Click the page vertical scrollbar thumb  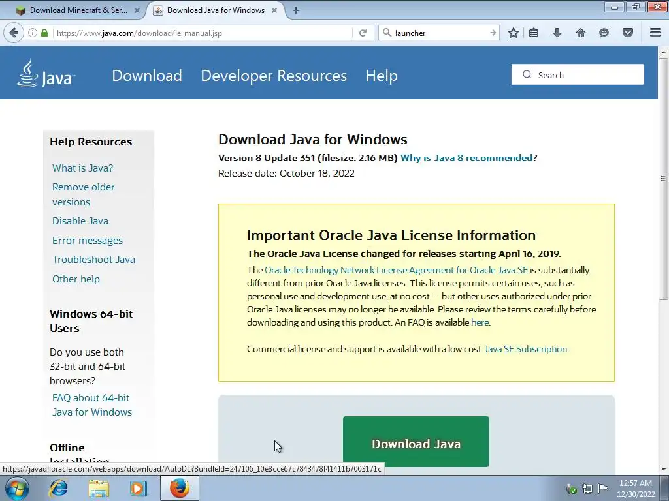pos(663,179)
